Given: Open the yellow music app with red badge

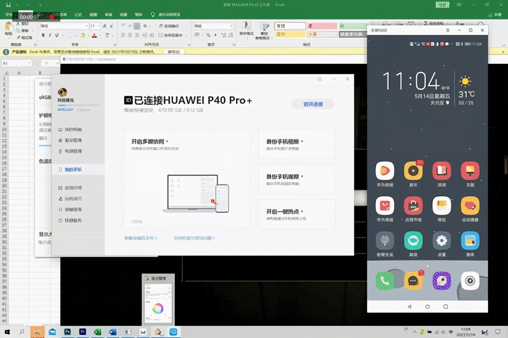Looking at the screenshot, I should tap(413, 171).
